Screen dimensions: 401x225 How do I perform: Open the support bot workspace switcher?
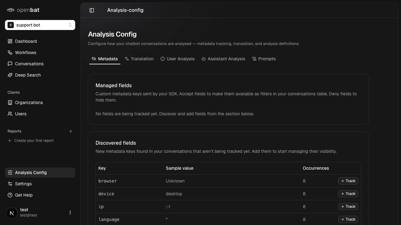(x=40, y=25)
